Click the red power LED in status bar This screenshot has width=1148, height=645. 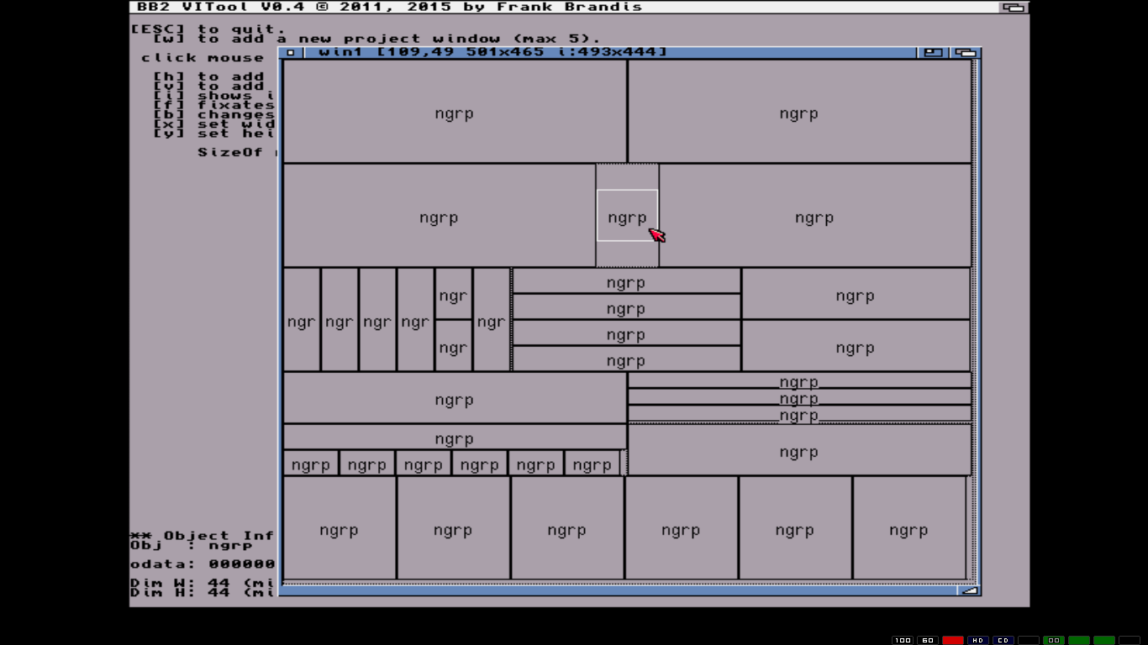click(952, 640)
